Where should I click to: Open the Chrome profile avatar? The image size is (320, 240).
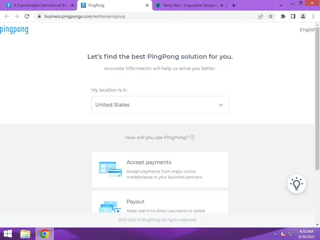click(x=303, y=16)
